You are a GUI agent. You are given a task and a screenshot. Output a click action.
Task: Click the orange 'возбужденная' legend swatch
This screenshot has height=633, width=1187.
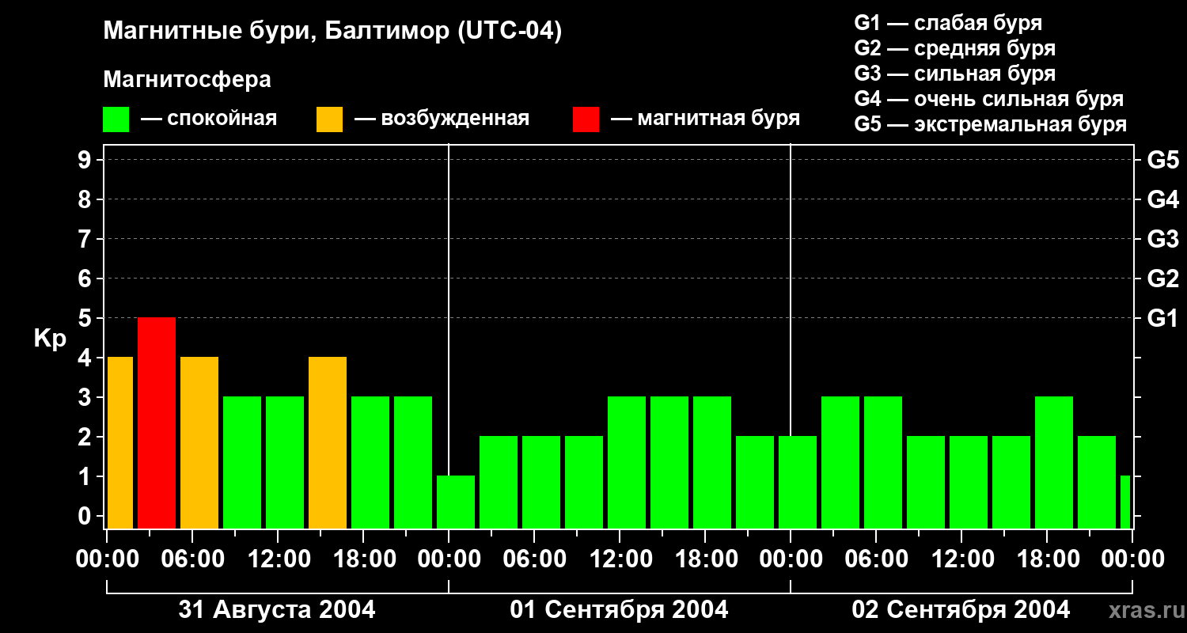tap(330, 119)
